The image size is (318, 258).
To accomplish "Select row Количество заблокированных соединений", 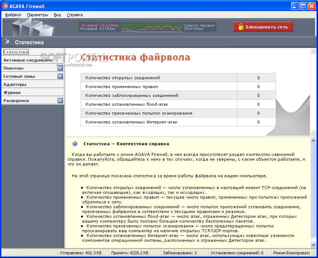I will point(178,95).
